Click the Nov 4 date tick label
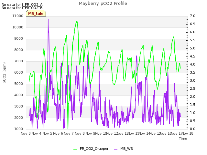 tap(37, 133)
